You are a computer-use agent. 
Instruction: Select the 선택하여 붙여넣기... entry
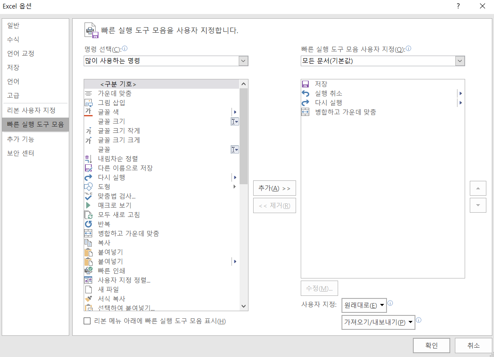pos(161,308)
